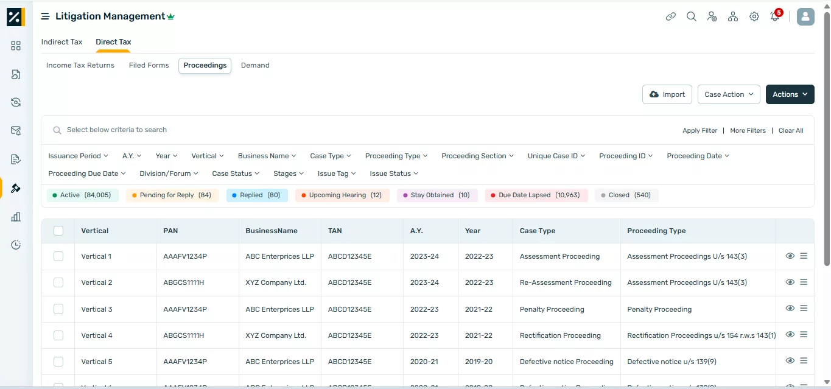Open the hamburger menu beside Litigation Management
Image resolution: width=831 pixels, height=389 pixels.
[x=45, y=16]
